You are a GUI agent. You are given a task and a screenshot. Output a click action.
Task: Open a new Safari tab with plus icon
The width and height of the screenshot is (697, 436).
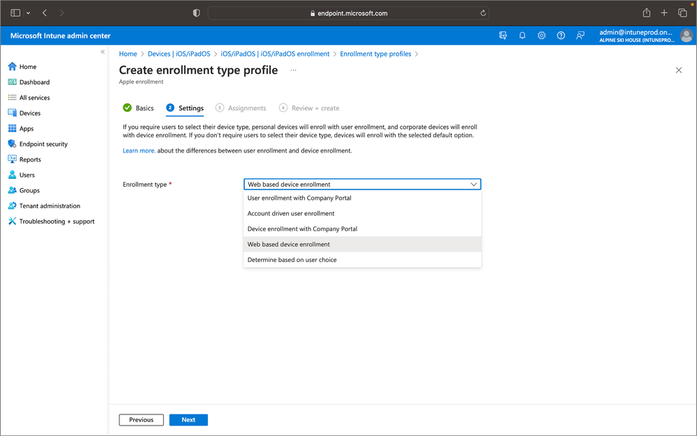664,13
